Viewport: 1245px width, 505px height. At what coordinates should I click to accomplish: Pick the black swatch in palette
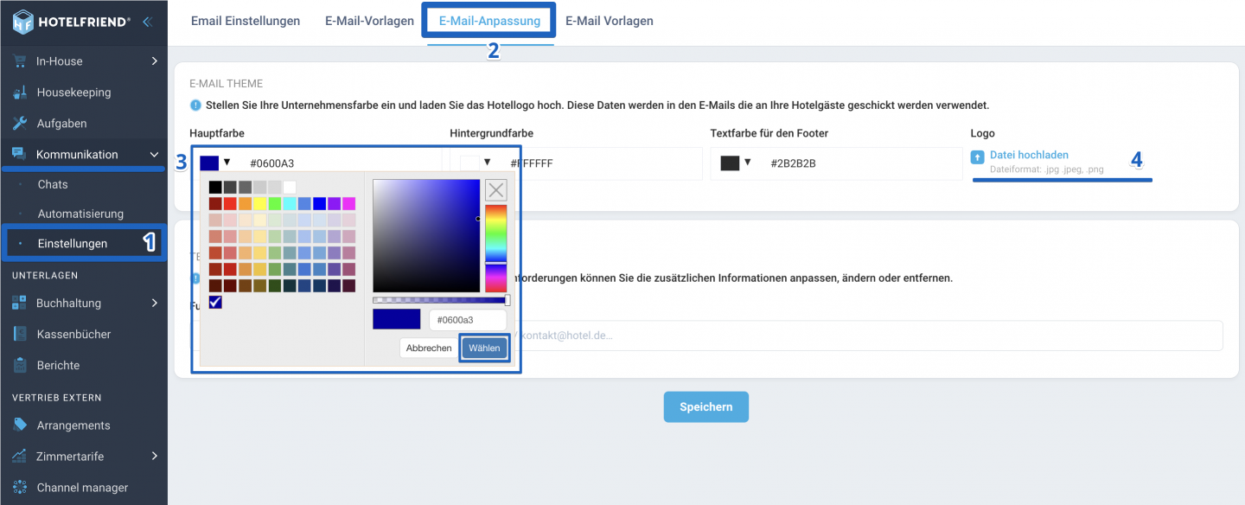[x=215, y=187]
